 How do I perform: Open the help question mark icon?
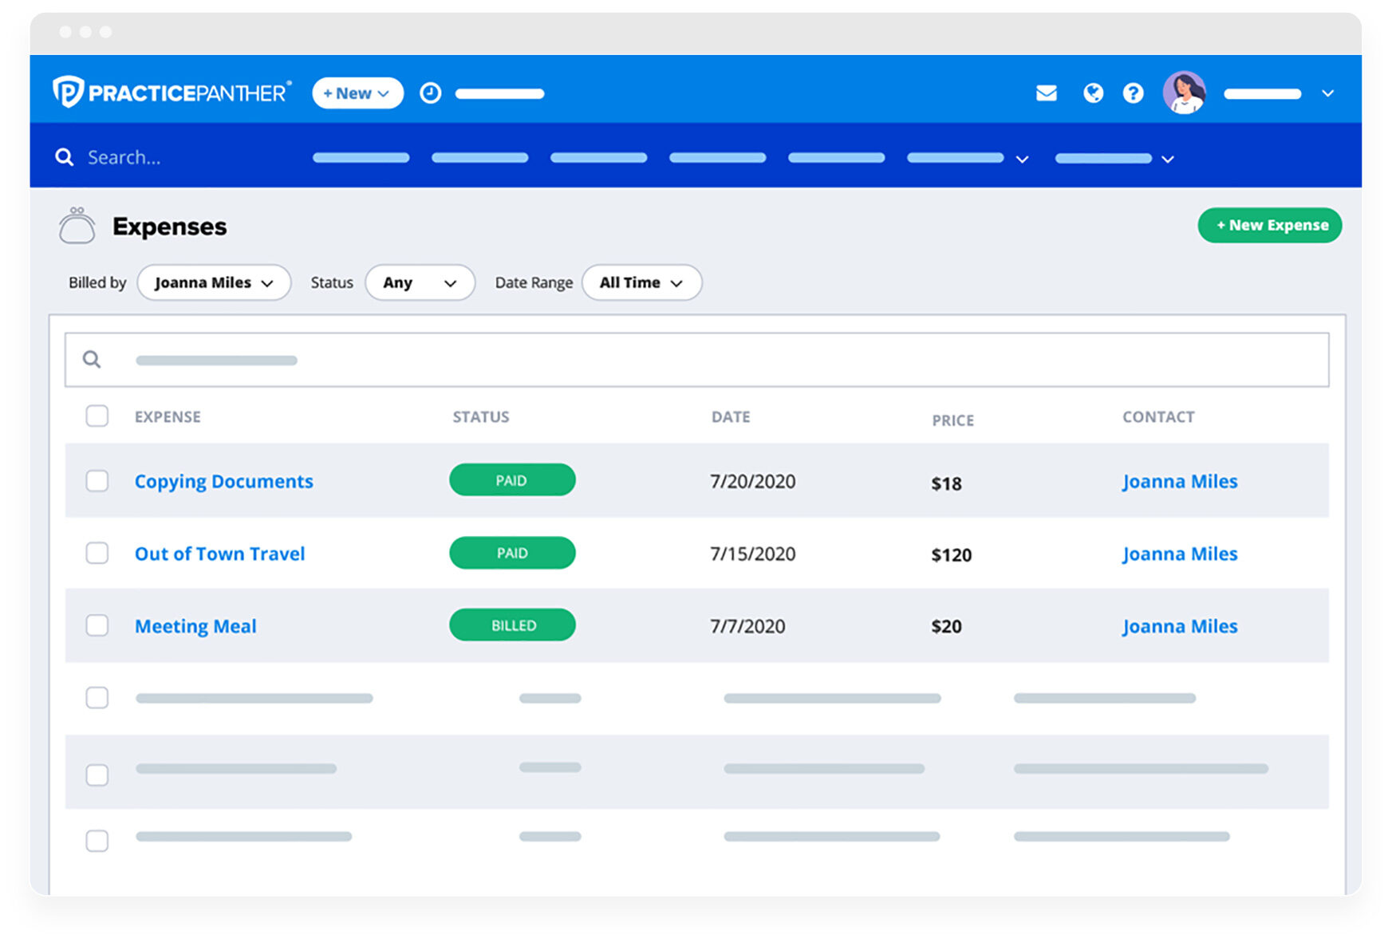point(1134,93)
